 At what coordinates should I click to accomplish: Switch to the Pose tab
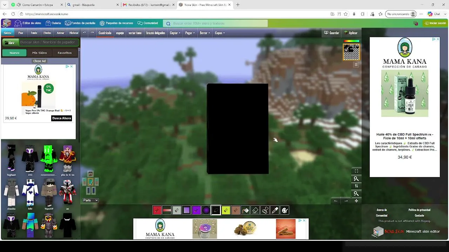coord(21,33)
